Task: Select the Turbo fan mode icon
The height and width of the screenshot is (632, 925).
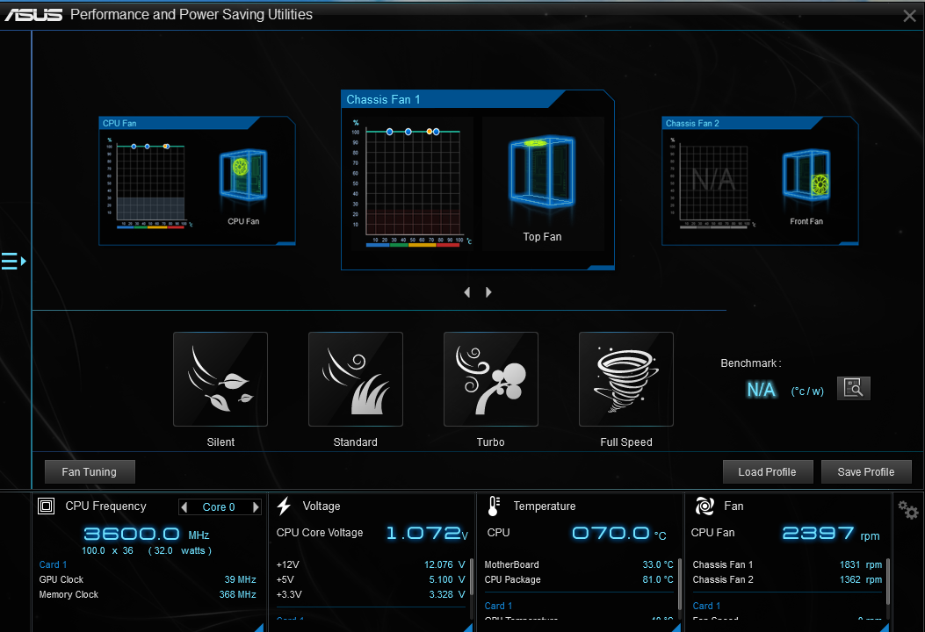Action: [491, 379]
